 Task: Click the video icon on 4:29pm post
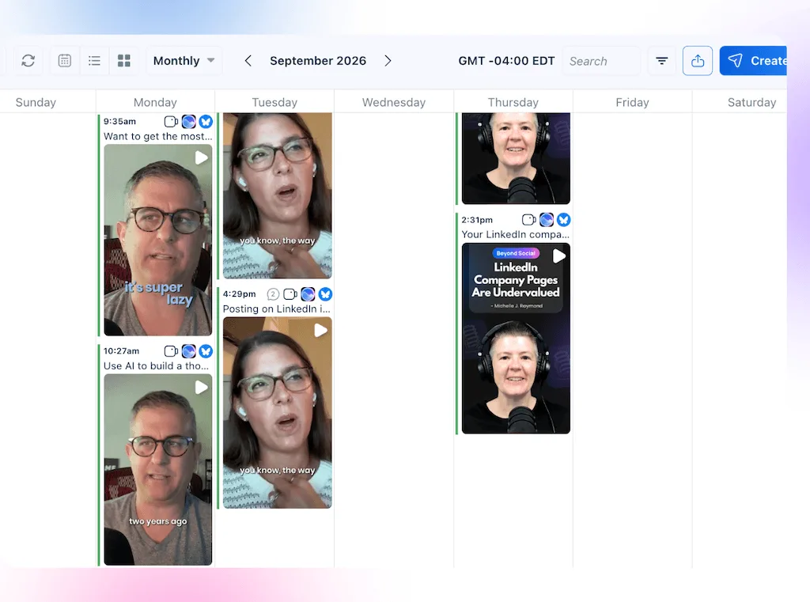[290, 294]
